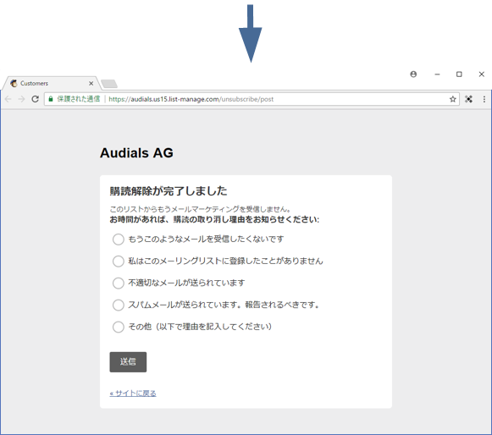Viewport: 492px width, 435px height.
Task: Choose the 'スパムメールが送られています' radio option
Action: click(119, 305)
